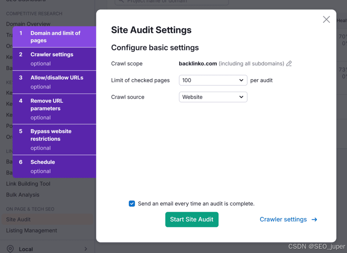Open Bulk Analysis in sidebar
The image size is (347, 253).
tap(22, 195)
